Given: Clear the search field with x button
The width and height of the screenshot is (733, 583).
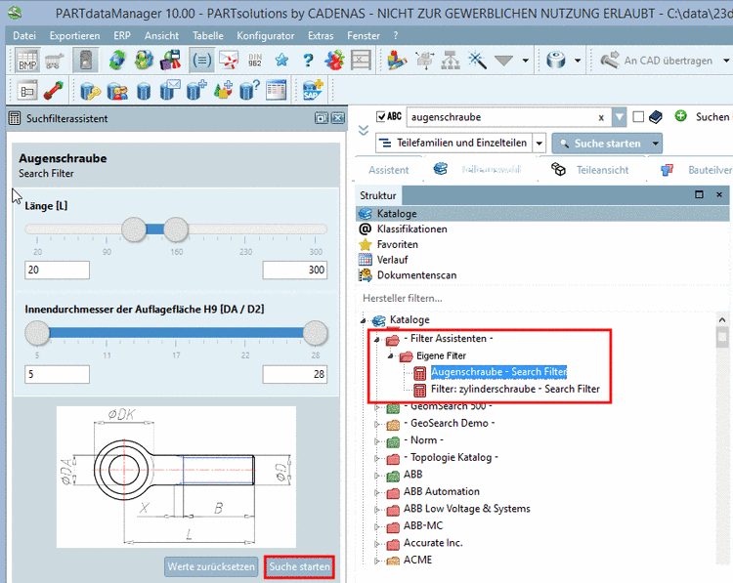Looking at the screenshot, I should pyautogui.click(x=601, y=118).
